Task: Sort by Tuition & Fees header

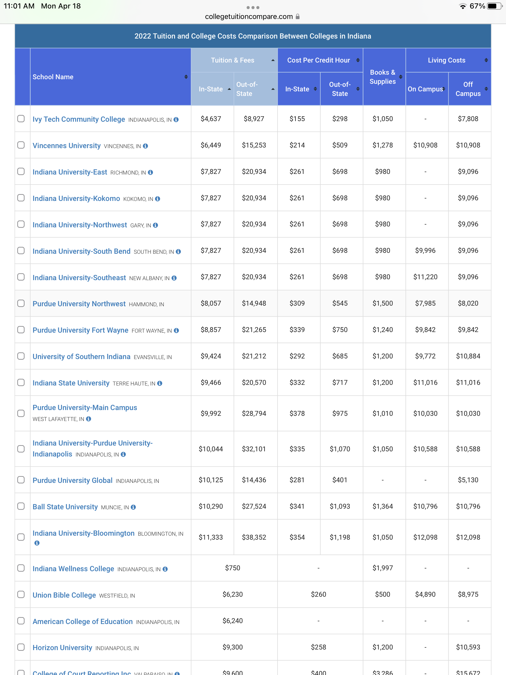Action: (234, 60)
